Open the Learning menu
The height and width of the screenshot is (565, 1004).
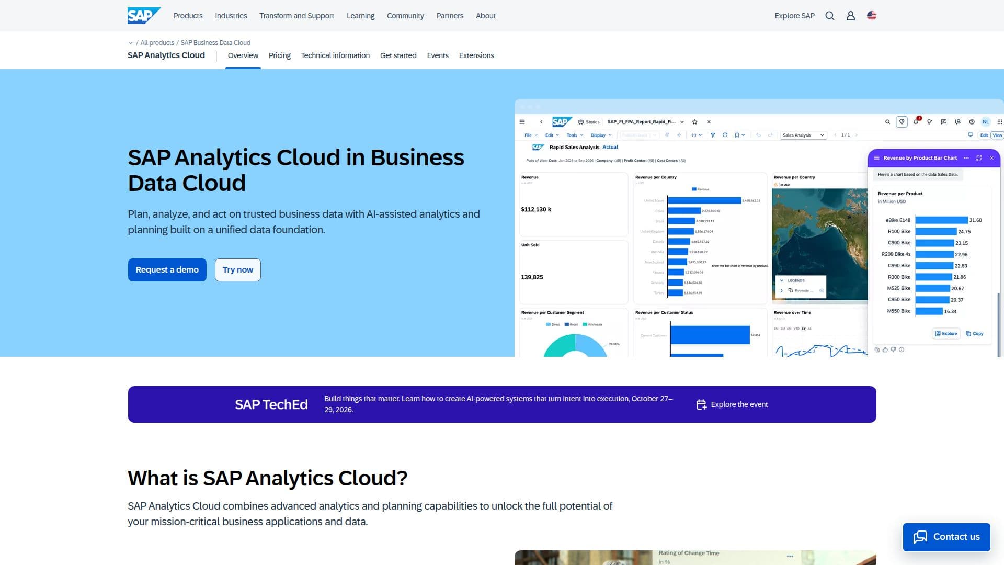pyautogui.click(x=360, y=16)
